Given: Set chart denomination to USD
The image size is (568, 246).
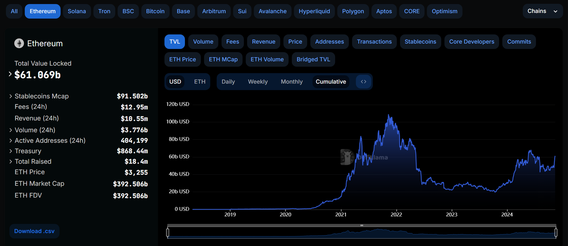Looking at the screenshot, I should (x=175, y=82).
